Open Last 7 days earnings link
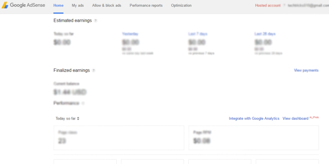The image size is (329, 164). pyautogui.click(x=198, y=34)
